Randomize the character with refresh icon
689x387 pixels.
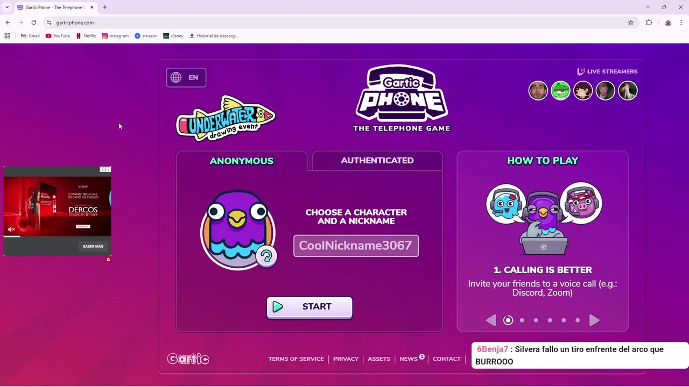(266, 256)
